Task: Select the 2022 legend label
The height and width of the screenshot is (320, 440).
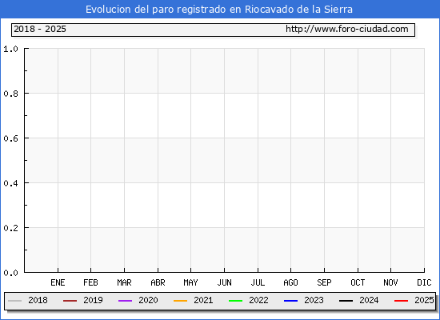Action: coord(258,300)
